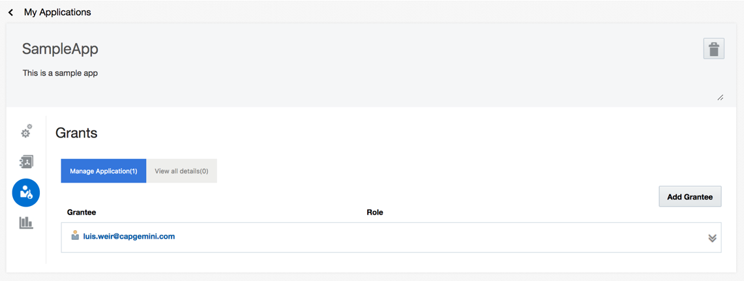Screen dimensions: 744x281
Task: Open the second sidebar icon below the gears
Action: (x=26, y=162)
